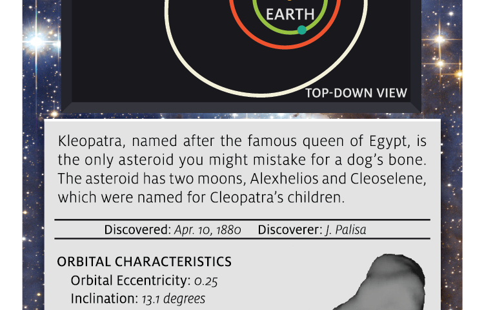Click the teal Earth dot on the orbit
The image size is (484, 310).
point(301,30)
